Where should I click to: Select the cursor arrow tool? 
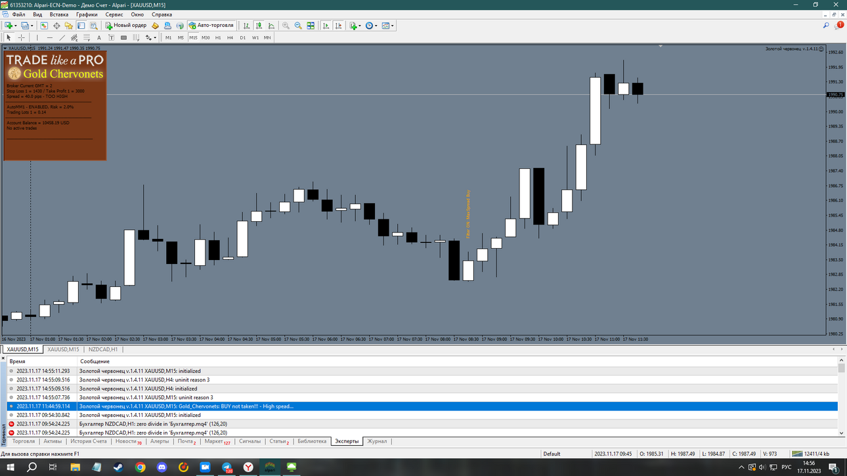(9, 37)
